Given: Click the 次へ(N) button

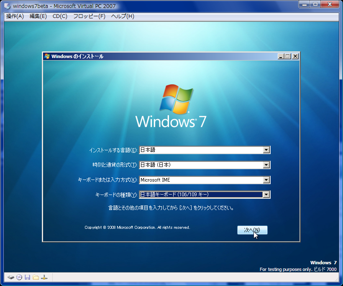Looking at the screenshot, I should [252, 230].
